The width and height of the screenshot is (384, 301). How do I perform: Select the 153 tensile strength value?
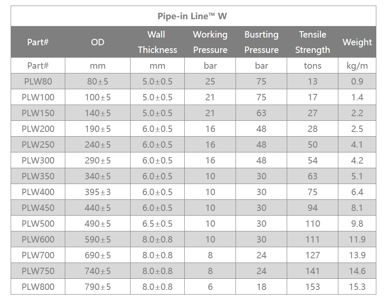[x=312, y=286]
